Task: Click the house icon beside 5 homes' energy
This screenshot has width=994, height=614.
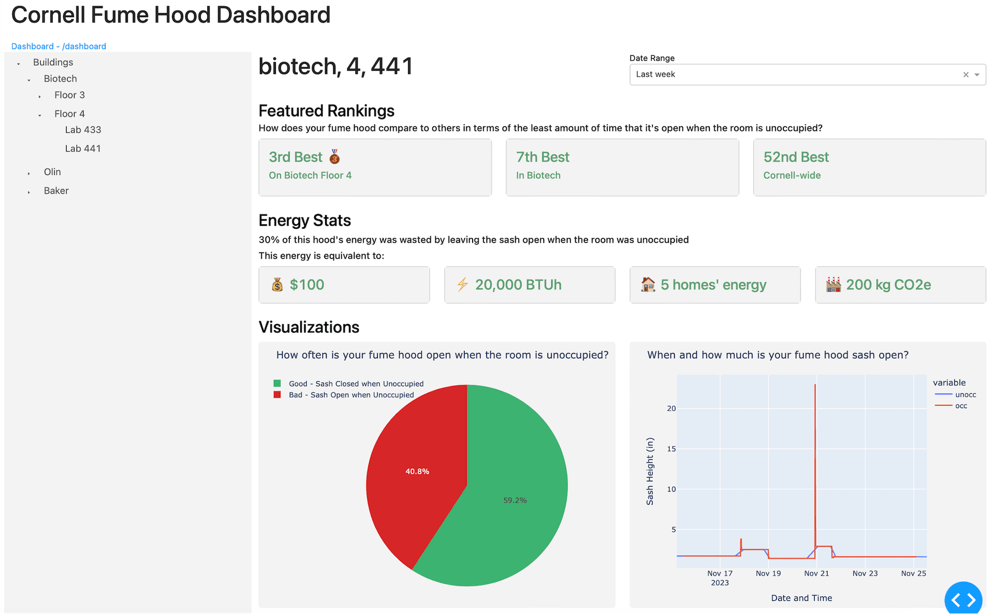Action: point(648,285)
